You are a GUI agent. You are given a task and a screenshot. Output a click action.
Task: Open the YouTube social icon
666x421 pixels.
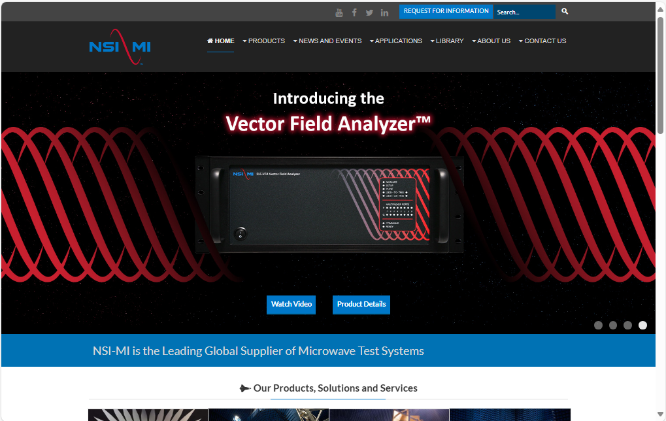339,12
